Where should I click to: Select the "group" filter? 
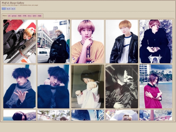click(14, 16)
